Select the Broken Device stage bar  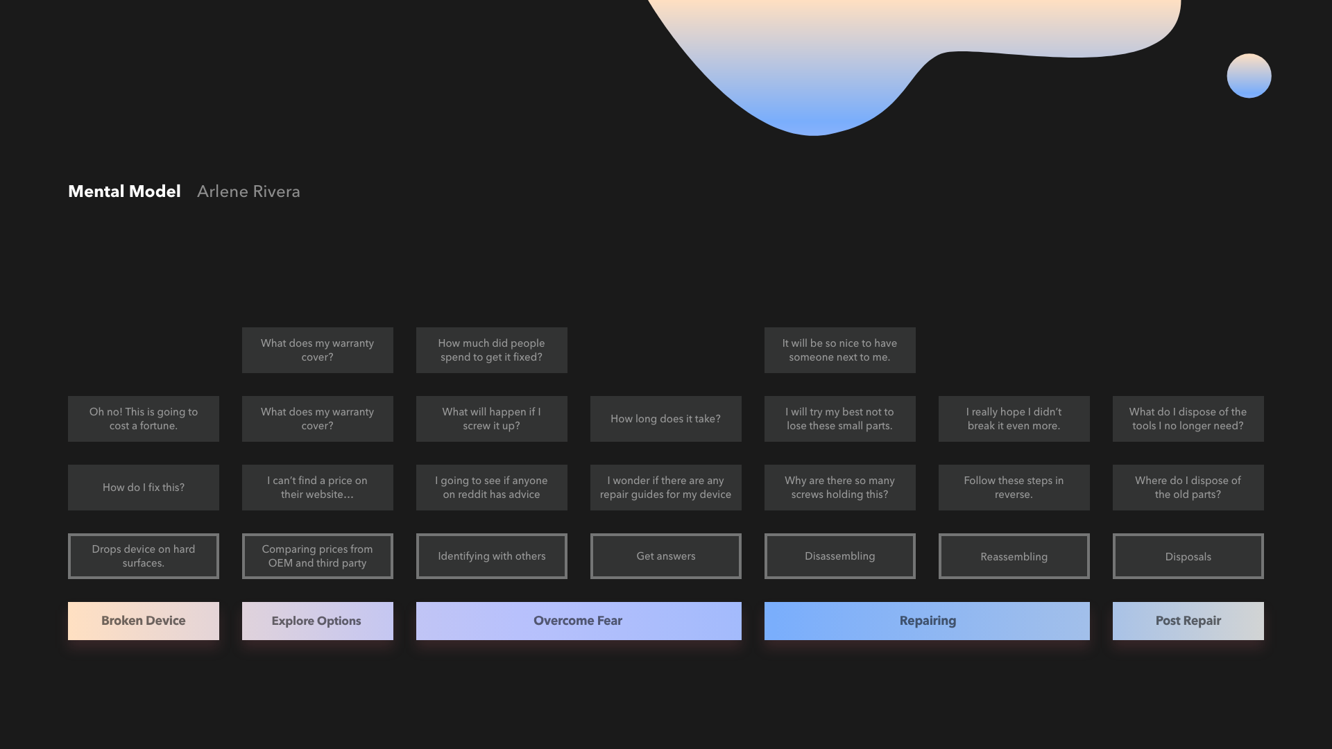pyautogui.click(x=144, y=621)
